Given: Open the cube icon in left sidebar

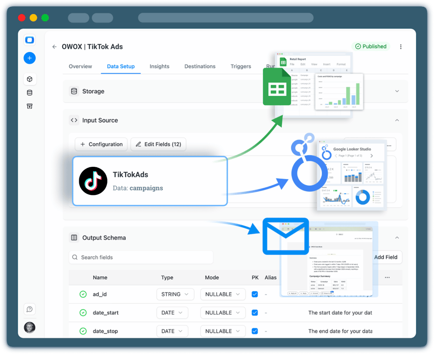Looking at the screenshot, I should (x=30, y=79).
